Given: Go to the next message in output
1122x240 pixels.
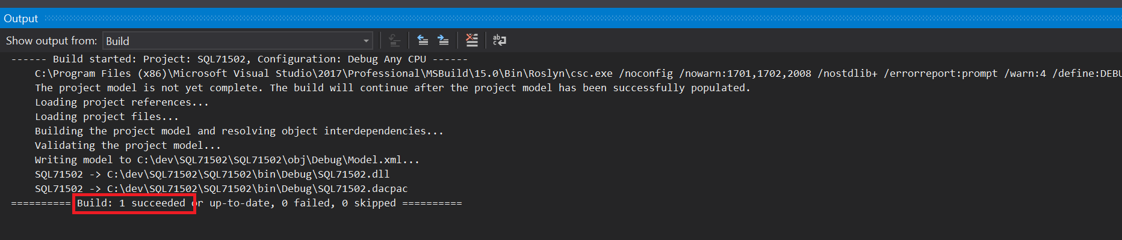Looking at the screenshot, I should click(x=444, y=41).
